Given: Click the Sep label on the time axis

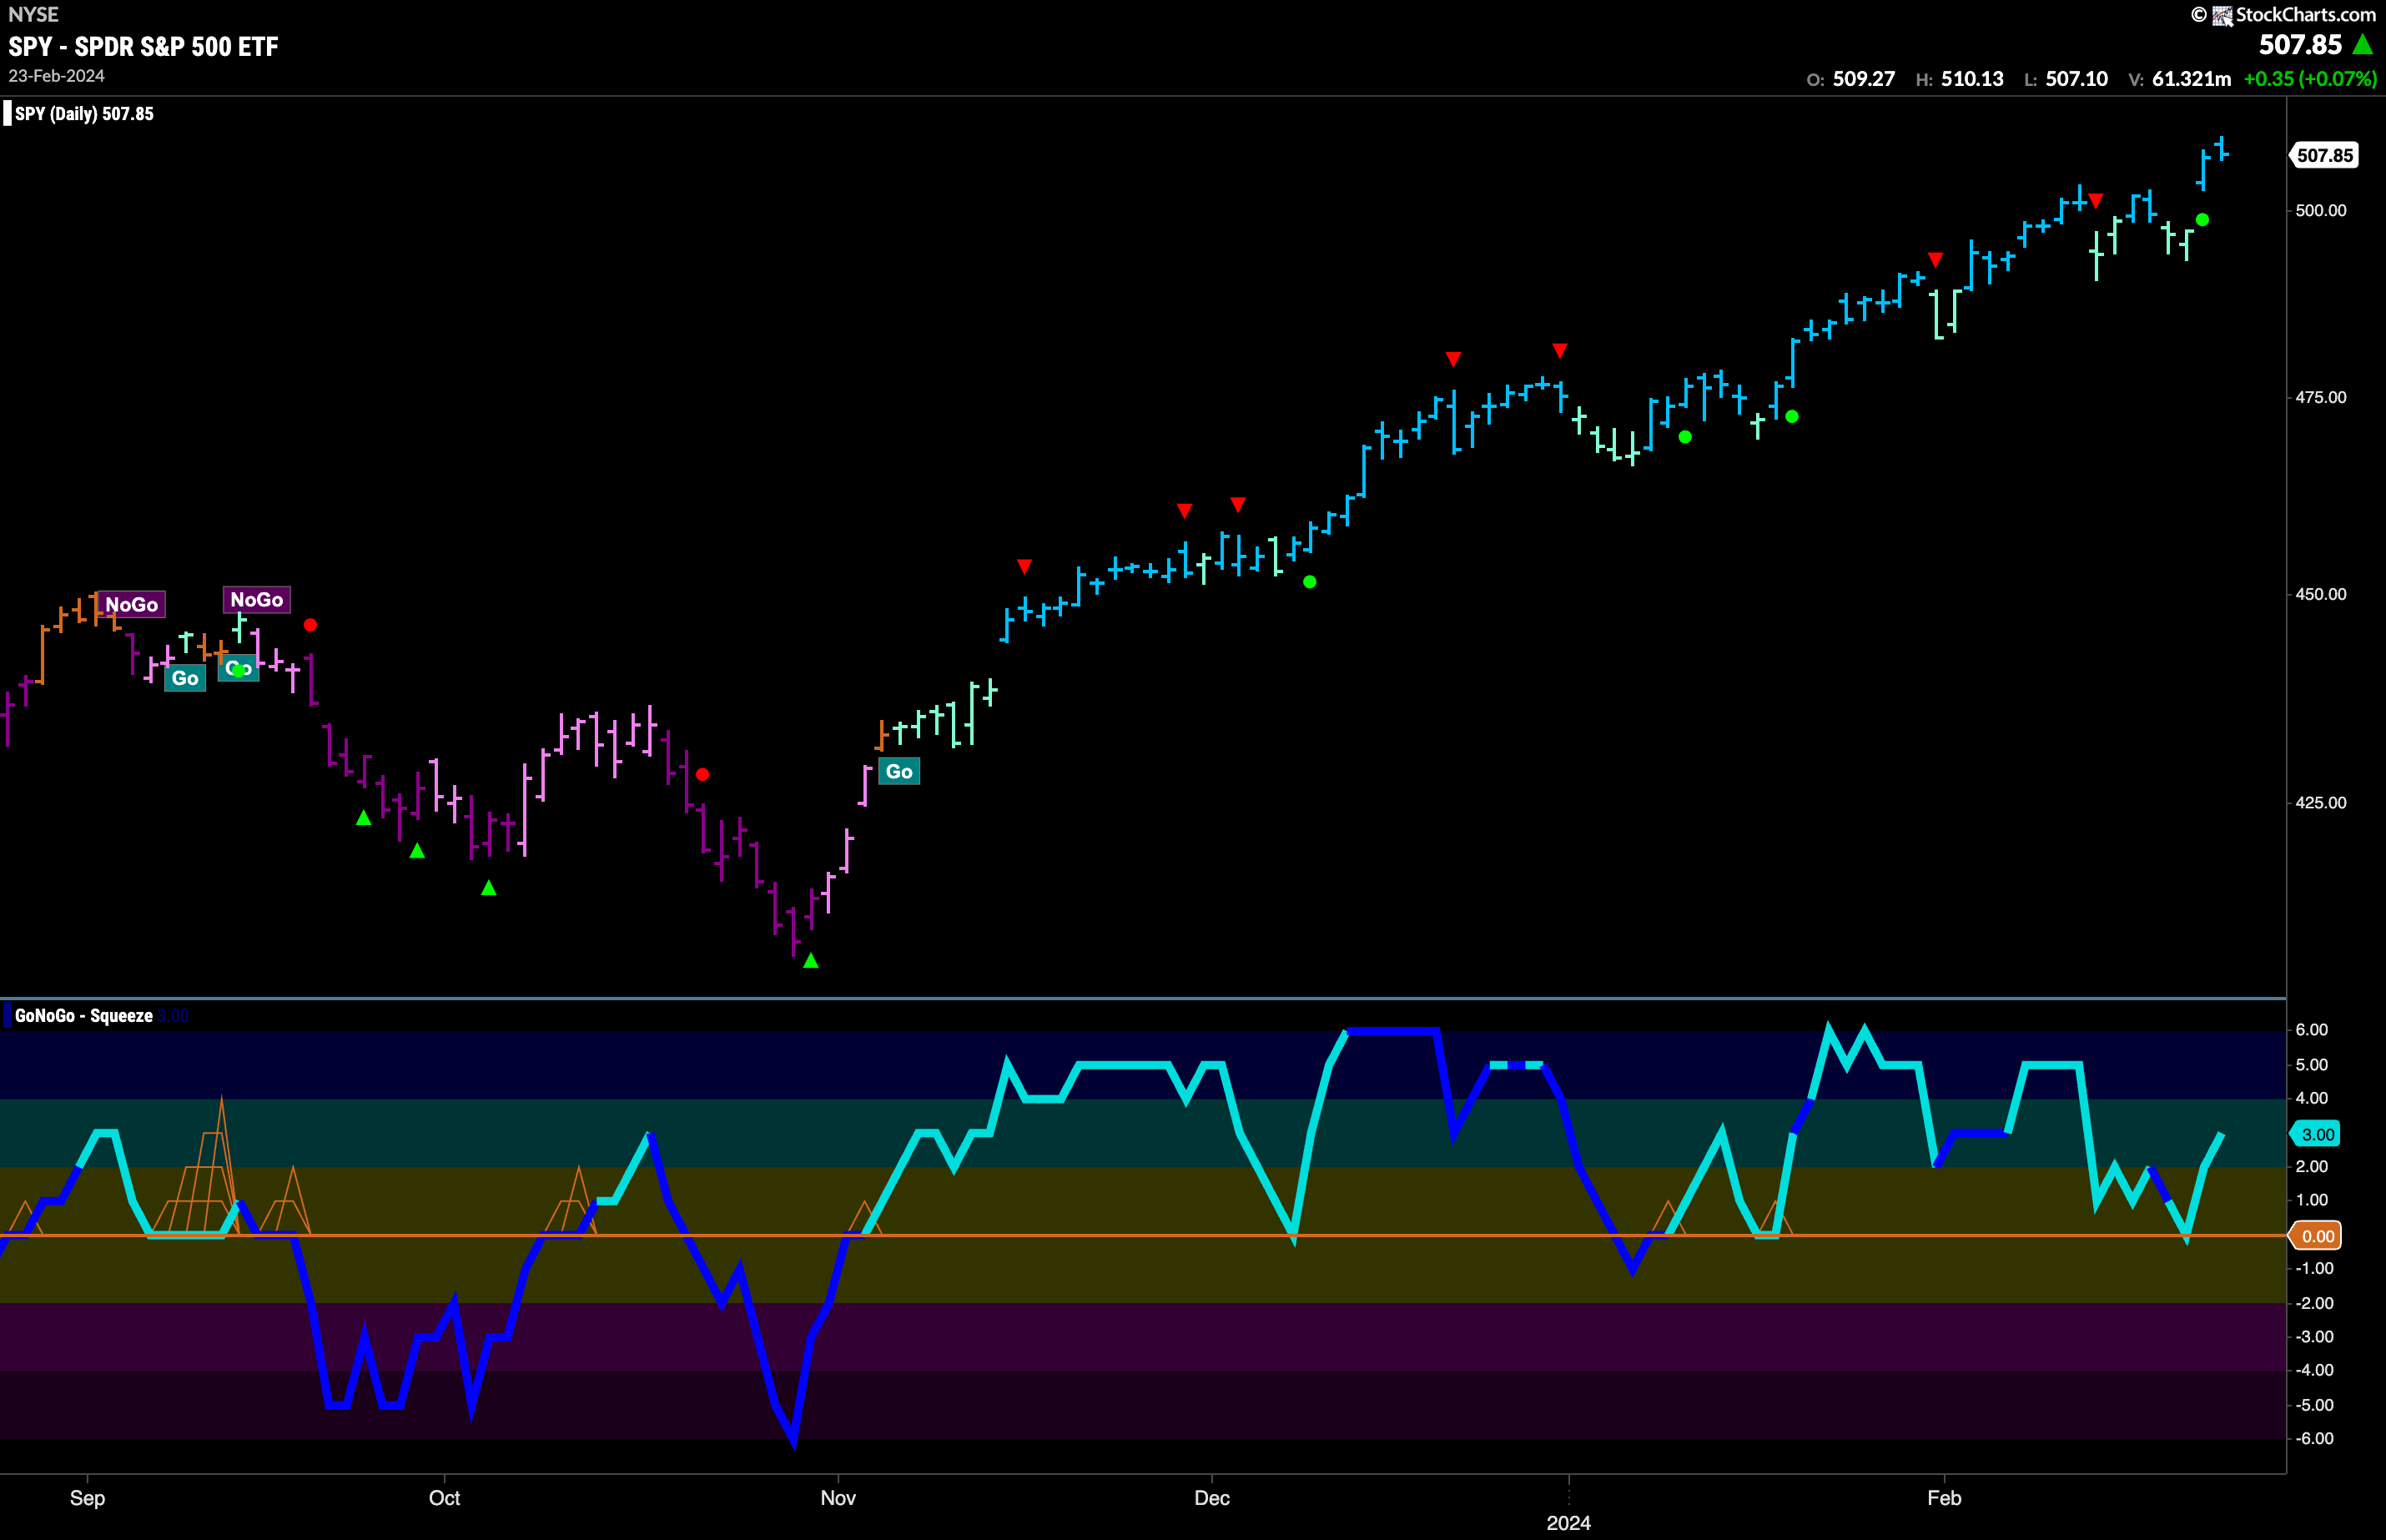Looking at the screenshot, I should tap(87, 1498).
